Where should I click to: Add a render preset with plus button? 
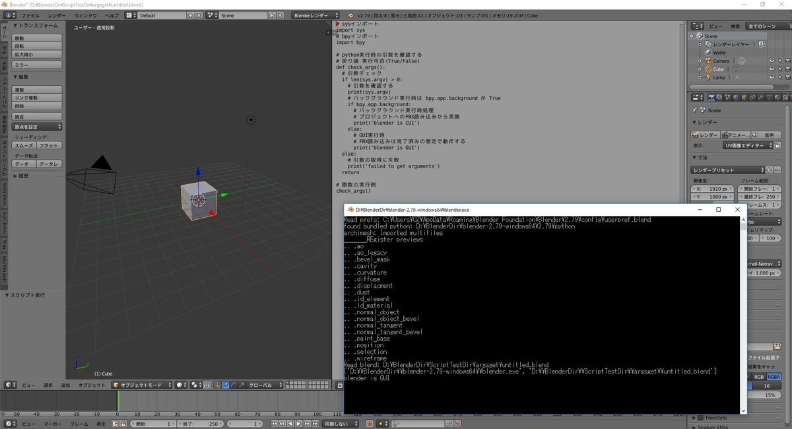click(770, 170)
